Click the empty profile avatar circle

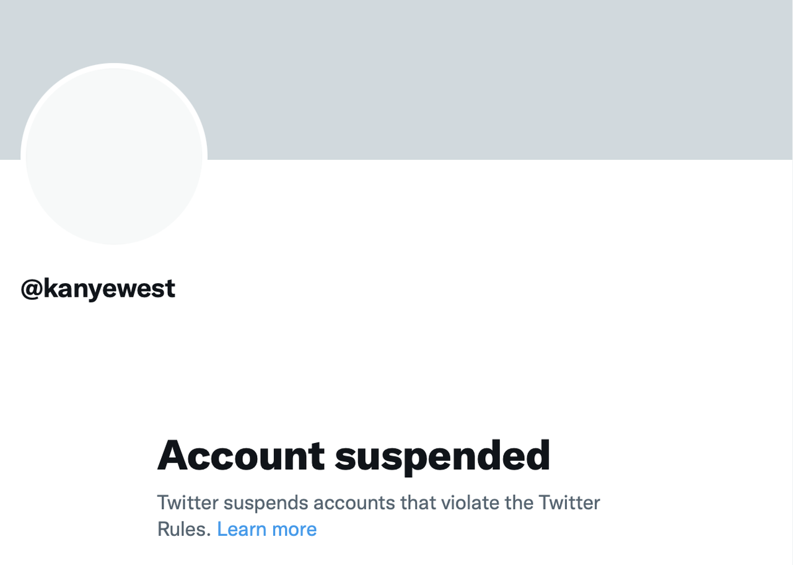(x=114, y=156)
